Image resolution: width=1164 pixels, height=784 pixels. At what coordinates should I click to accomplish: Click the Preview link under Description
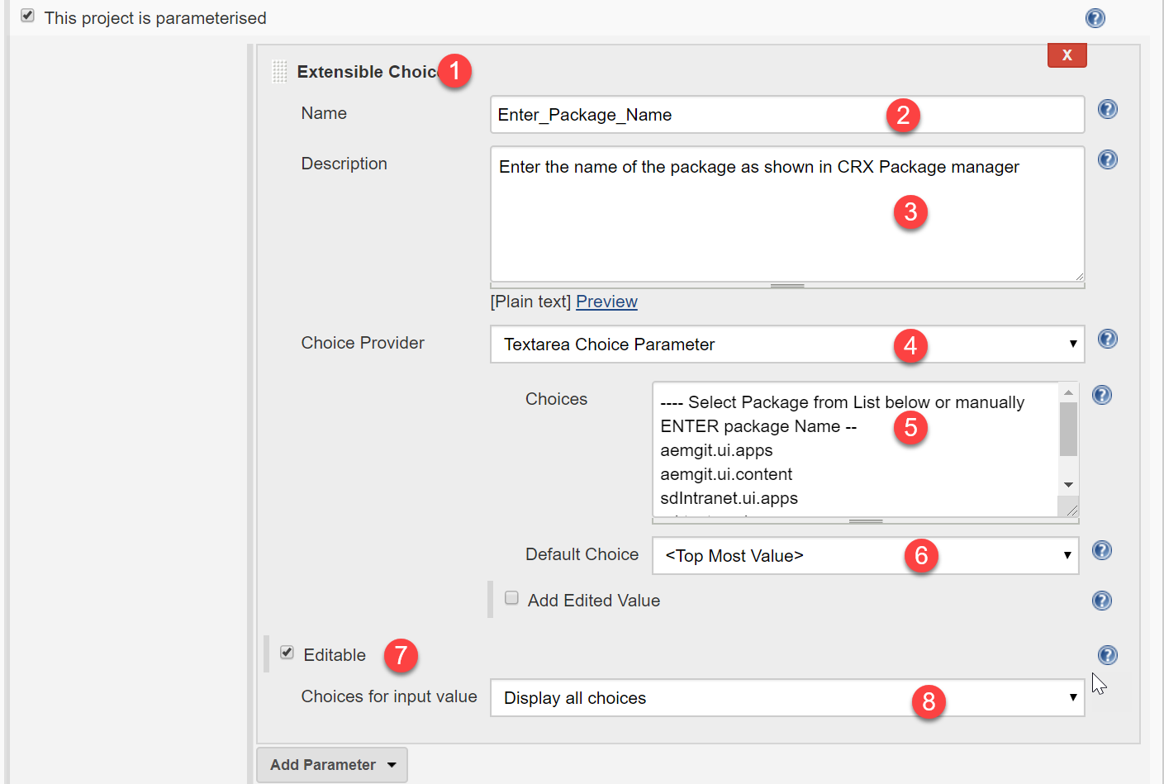click(606, 302)
